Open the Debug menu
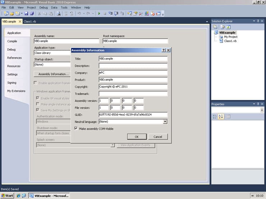The width and height of the screenshot is (266, 199). tap(43, 7)
